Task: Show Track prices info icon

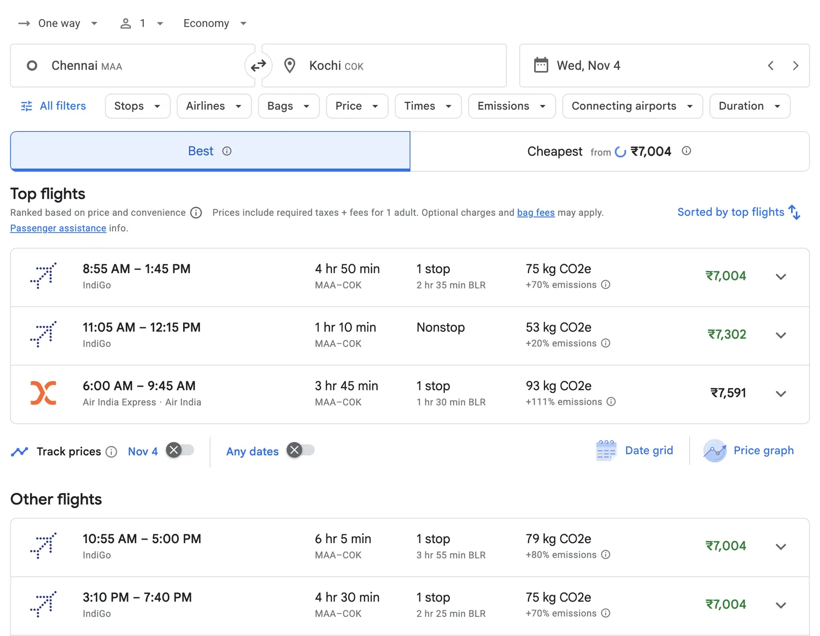Action: tap(112, 452)
